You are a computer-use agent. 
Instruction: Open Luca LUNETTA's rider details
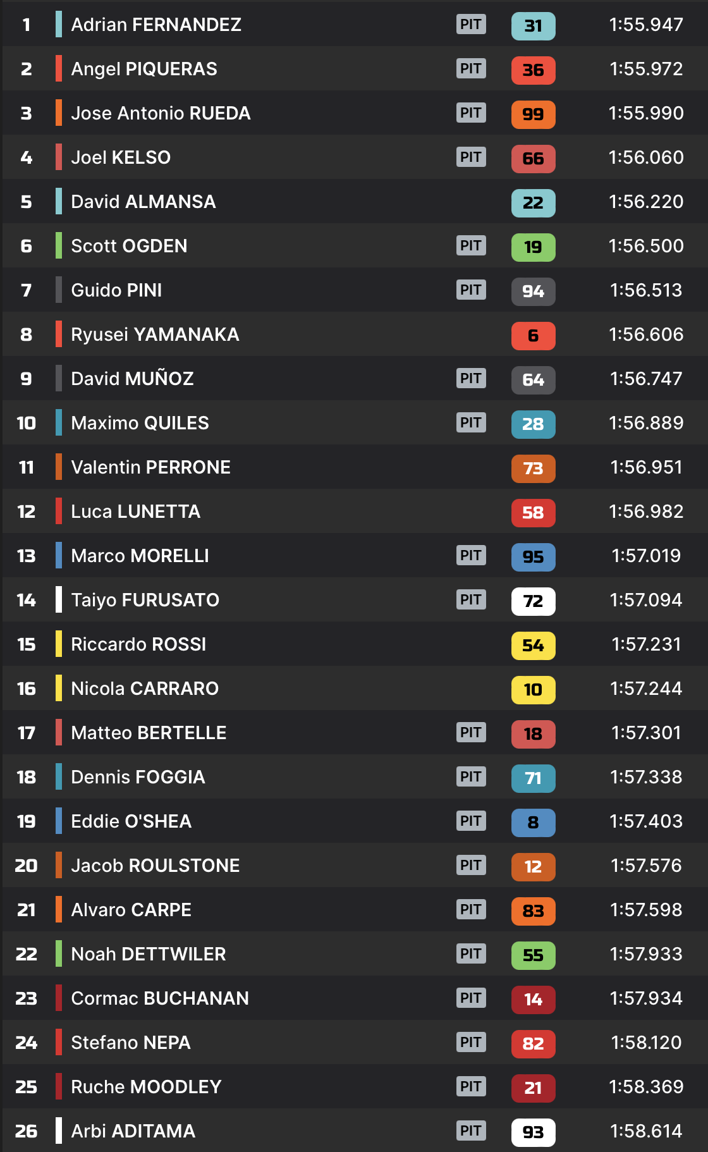click(x=135, y=512)
